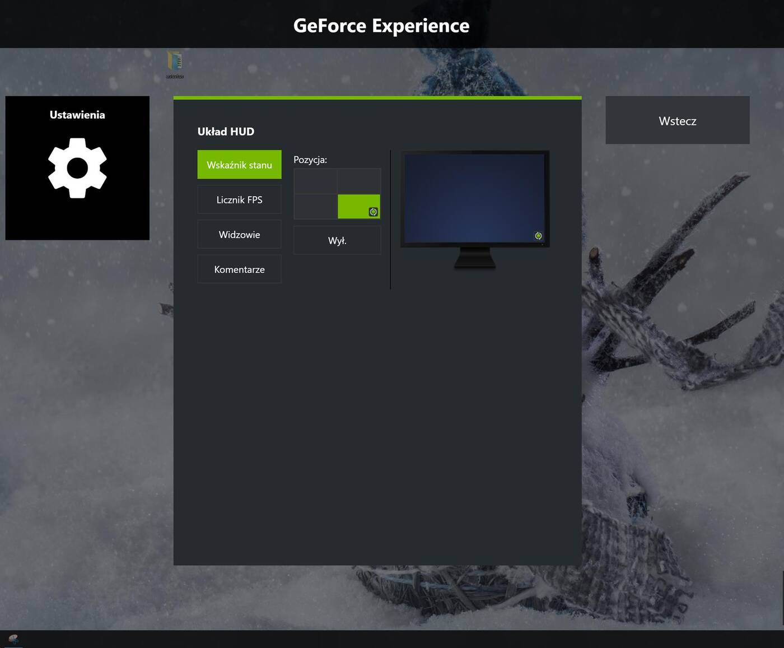Image resolution: width=784 pixels, height=648 pixels.
Task: Click the green accent bar above the panel
Action: tap(378, 97)
